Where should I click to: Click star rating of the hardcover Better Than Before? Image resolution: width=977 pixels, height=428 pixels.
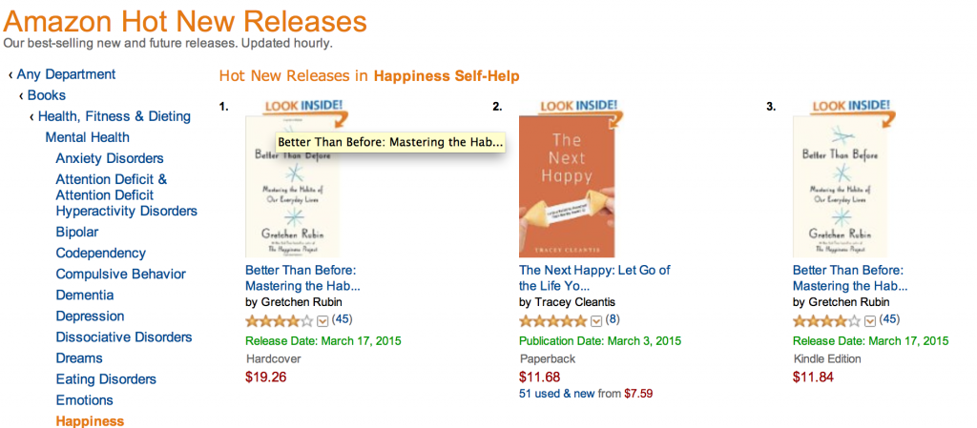279,320
